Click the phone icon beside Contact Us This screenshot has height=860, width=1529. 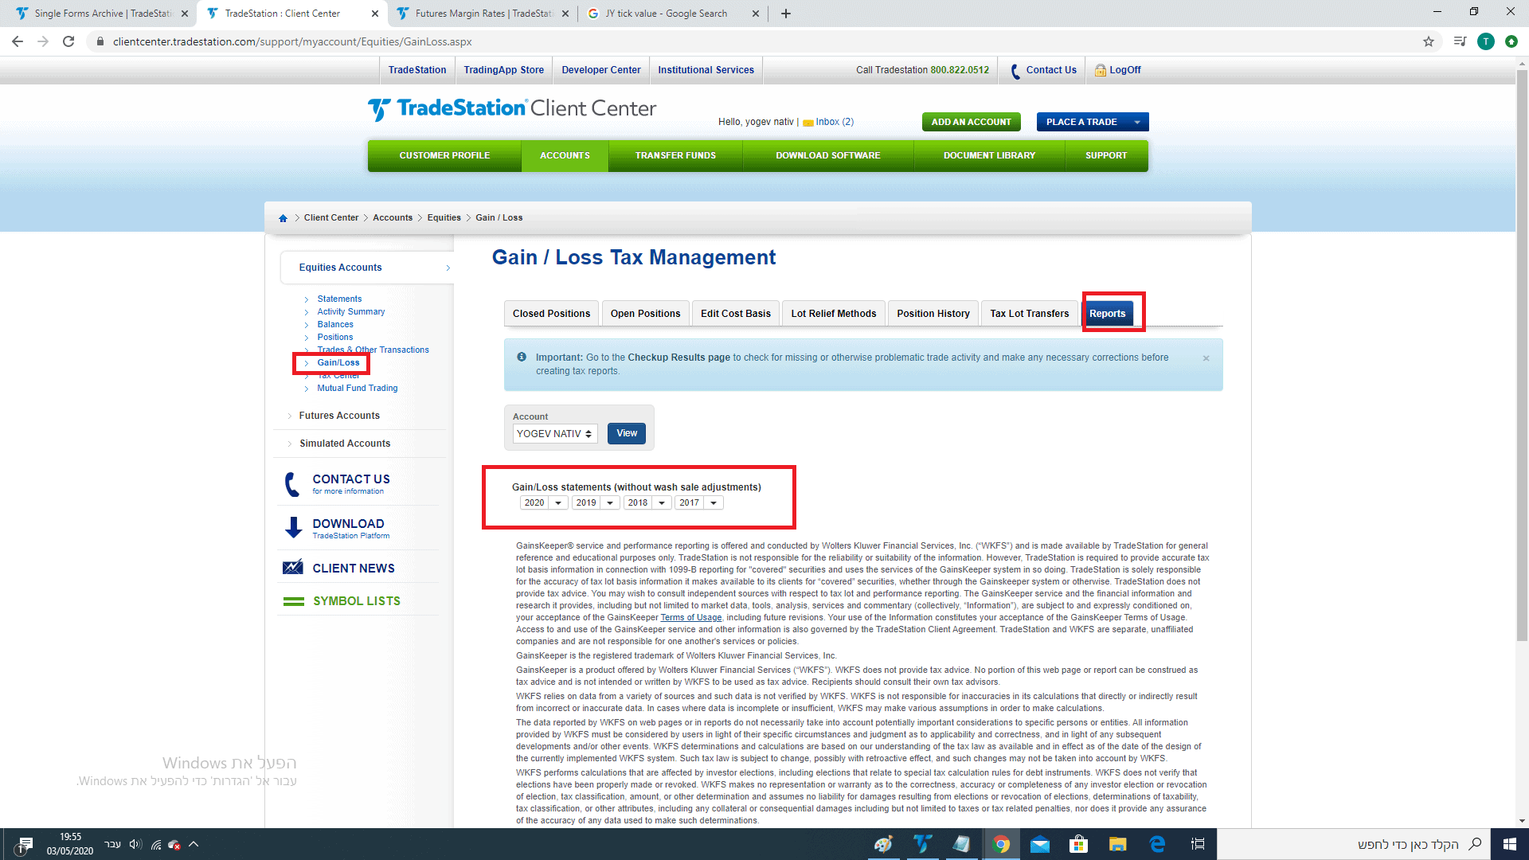pos(1015,71)
